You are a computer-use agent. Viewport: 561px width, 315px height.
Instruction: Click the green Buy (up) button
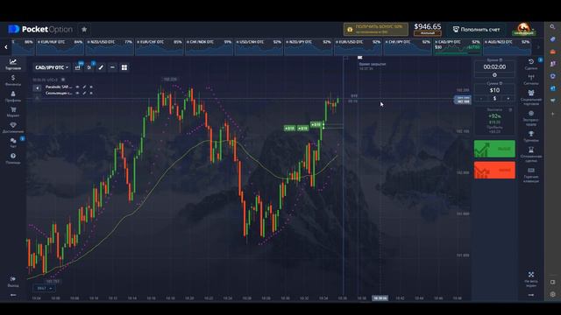point(494,149)
